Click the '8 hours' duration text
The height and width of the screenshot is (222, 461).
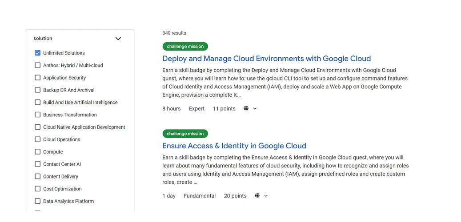click(172, 108)
